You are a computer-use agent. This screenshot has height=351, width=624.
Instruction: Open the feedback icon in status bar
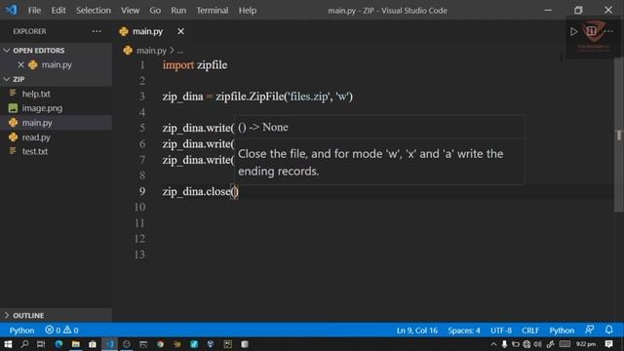[x=589, y=330]
